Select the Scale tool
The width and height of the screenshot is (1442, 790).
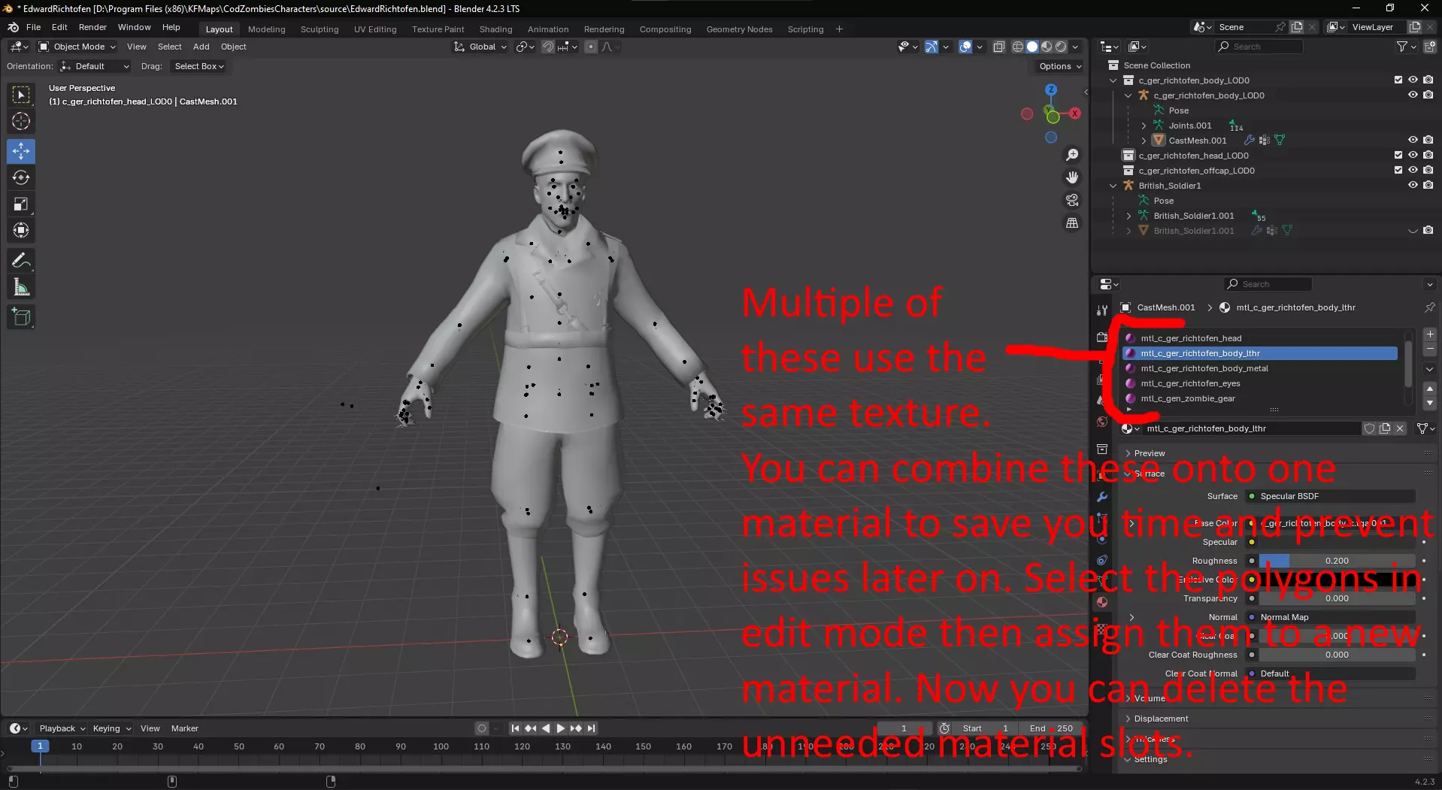click(x=21, y=204)
